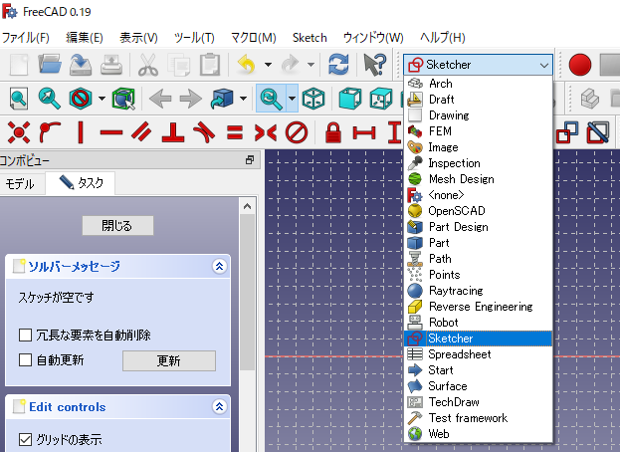Open the 表示(V) menu
This screenshot has width=620, height=452.
pyautogui.click(x=138, y=38)
